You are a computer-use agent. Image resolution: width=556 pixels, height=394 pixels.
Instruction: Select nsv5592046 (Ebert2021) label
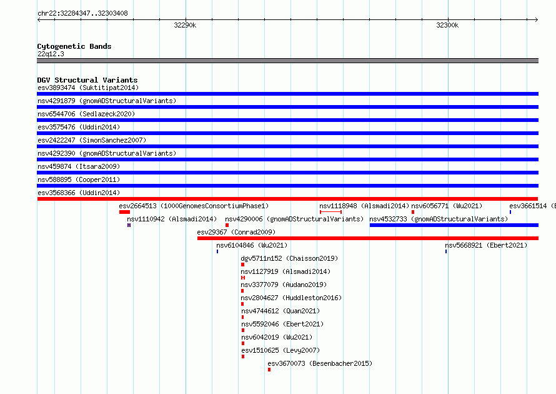coord(282,324)
